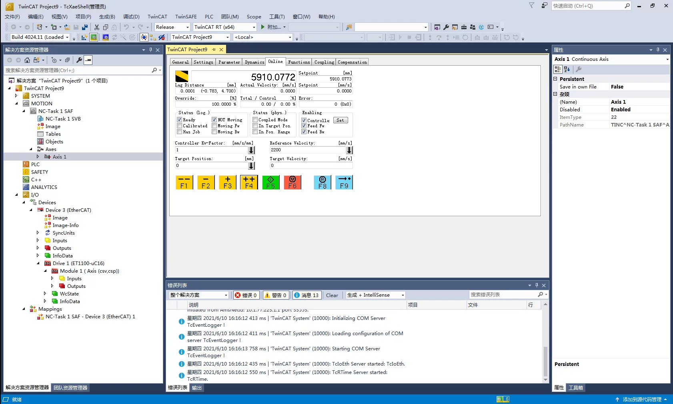Toggle the Feed Fw enabling checkbox
This screenshot has height=404, width=673.
304,126
